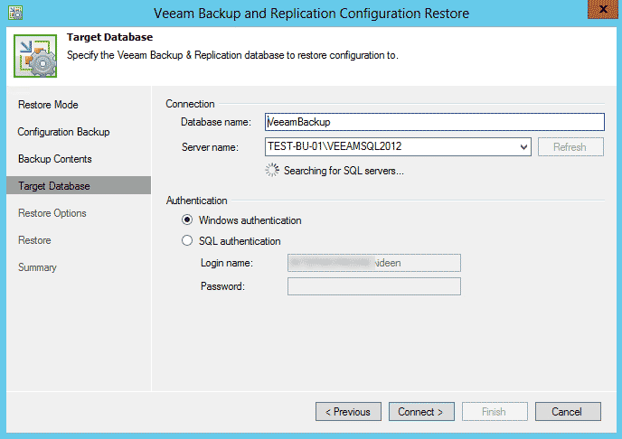Click the 'Password:' label
Image resolution: width=622 pixels, height=439 pixels.
point(222,286)
